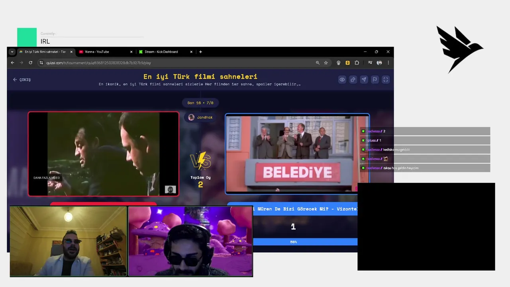Image resolution: width=510 pixels, height=287 pixels.
Task: Click the yellow extension icon
Action: click(347, 63)
